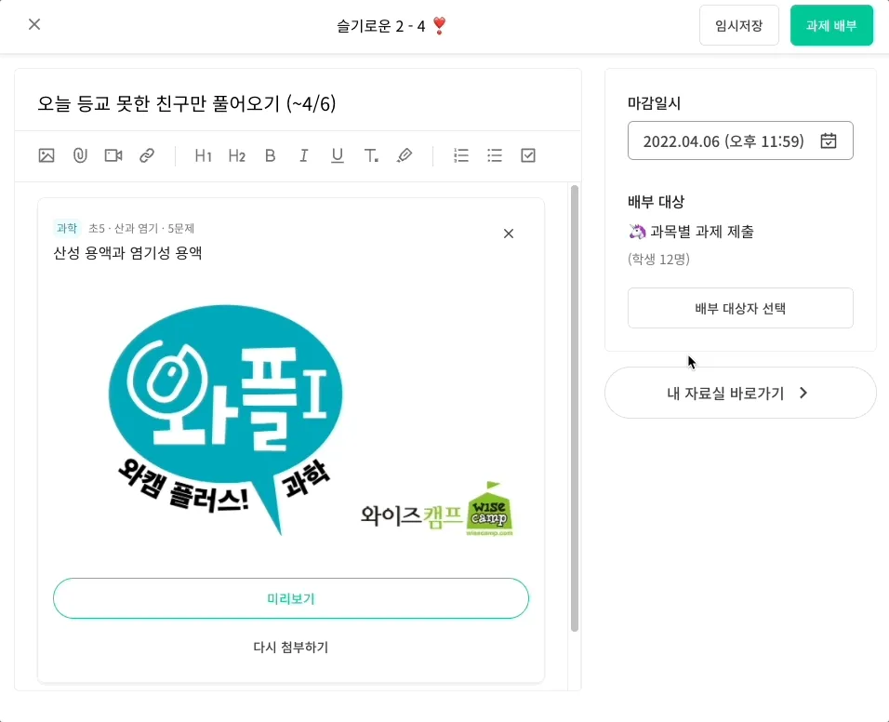Remove the attached 산성 용액과 염기성 용액 card
This screenshot has width=889, height=722.
coord(509,234)
